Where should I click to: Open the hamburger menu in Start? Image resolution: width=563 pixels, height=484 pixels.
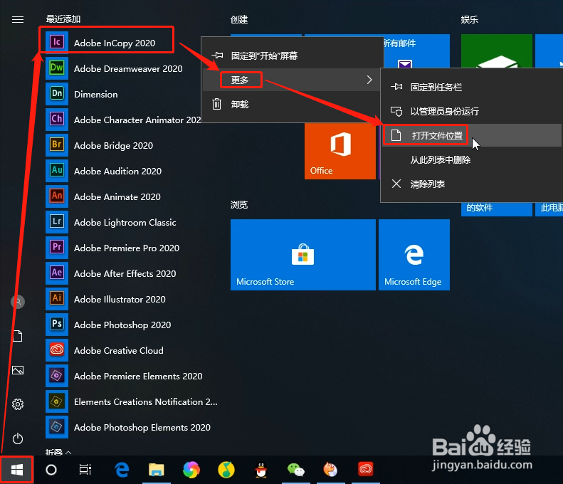[x=18, y=19]
